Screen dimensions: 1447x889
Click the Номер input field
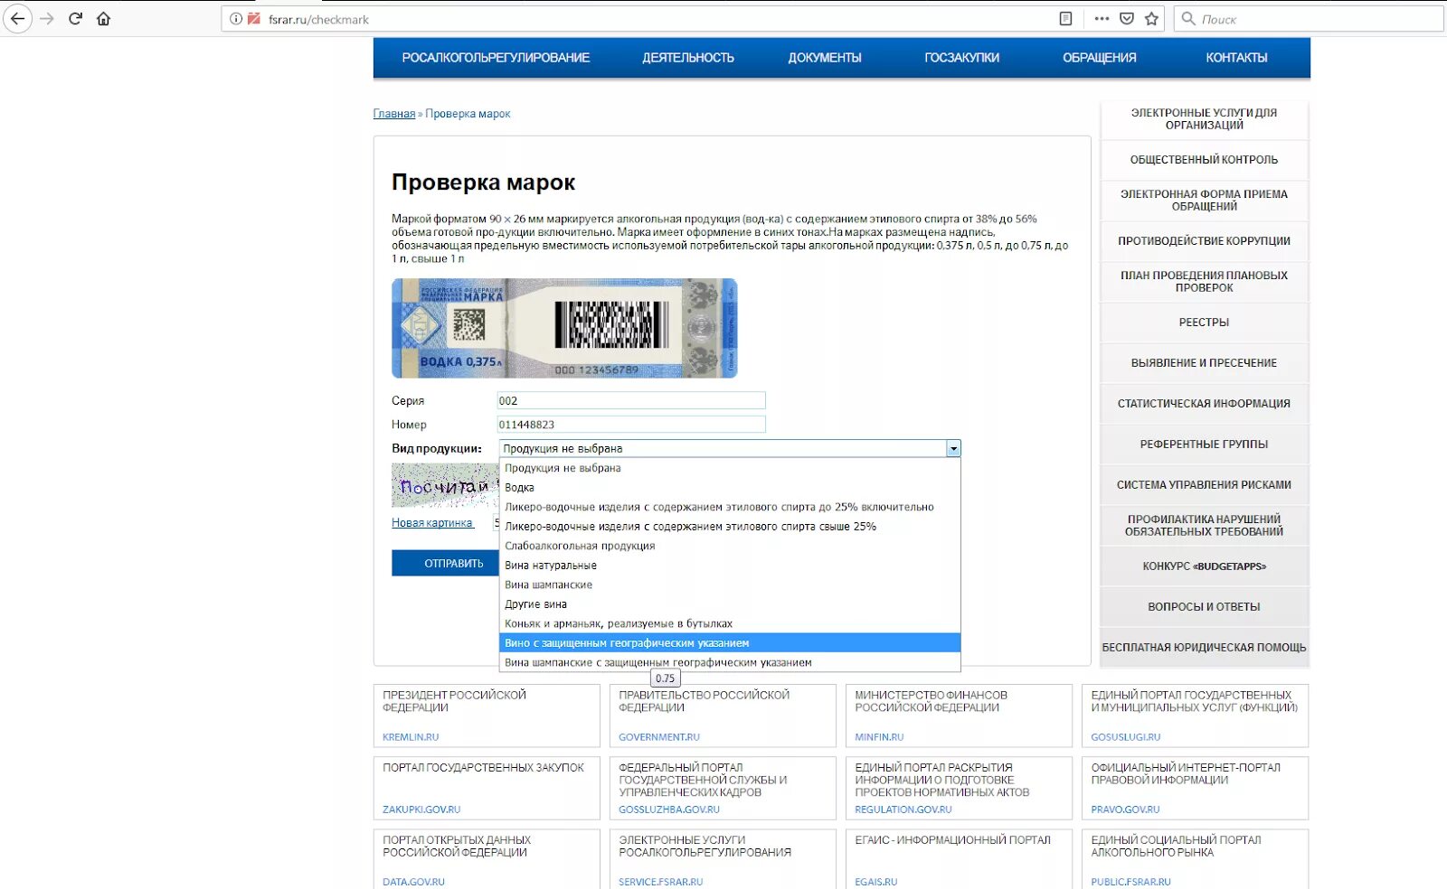tap(631, 425)
